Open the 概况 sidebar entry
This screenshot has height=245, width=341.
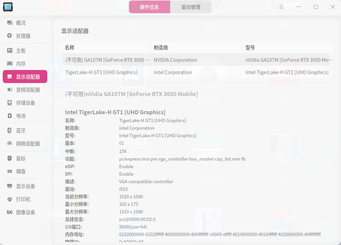[x=25, y=23]
